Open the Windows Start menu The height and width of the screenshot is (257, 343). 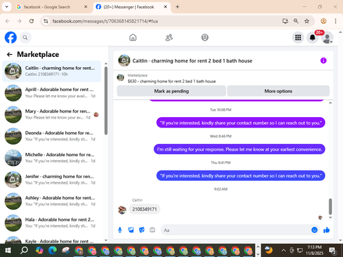[x=8, y=250]
